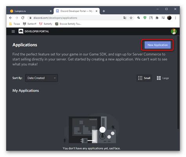
Task: Click the Applications heading
Action: [25, 45]
